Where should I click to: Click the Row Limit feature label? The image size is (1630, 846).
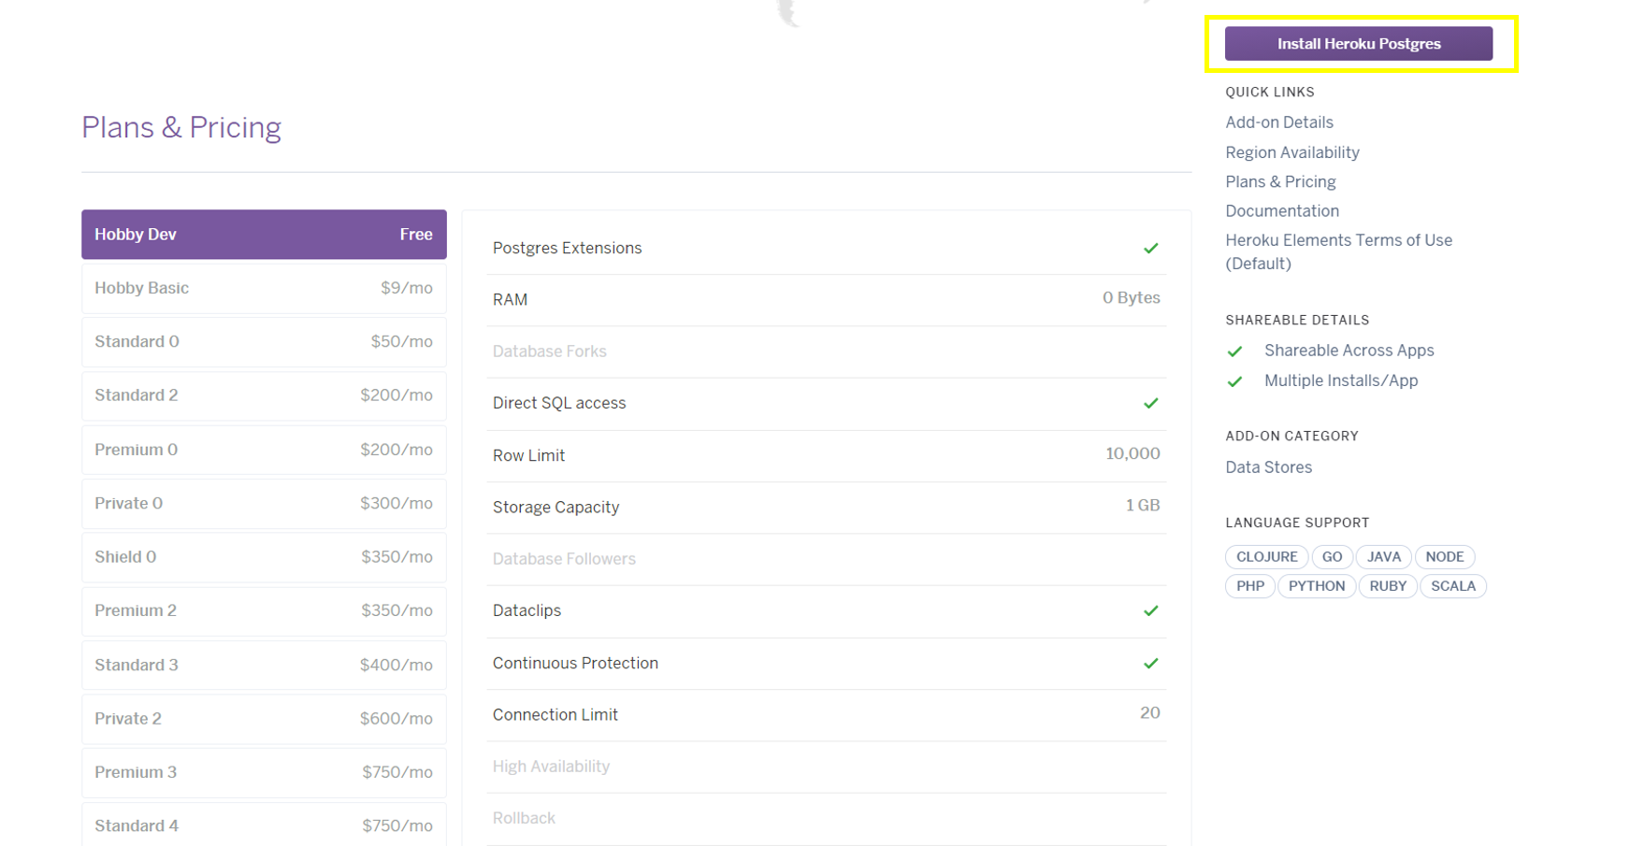(528, 456)
